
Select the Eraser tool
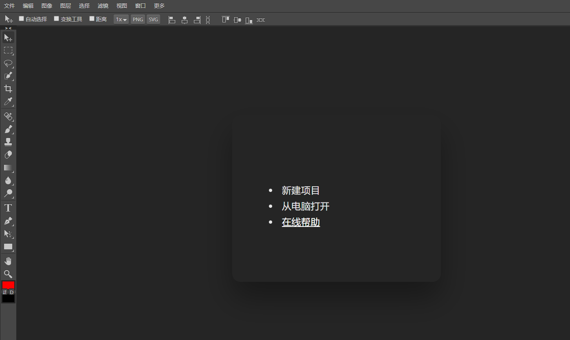point(8,155)
